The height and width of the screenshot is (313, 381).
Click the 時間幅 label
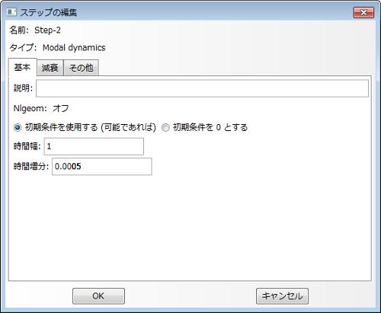coord(27,146)
